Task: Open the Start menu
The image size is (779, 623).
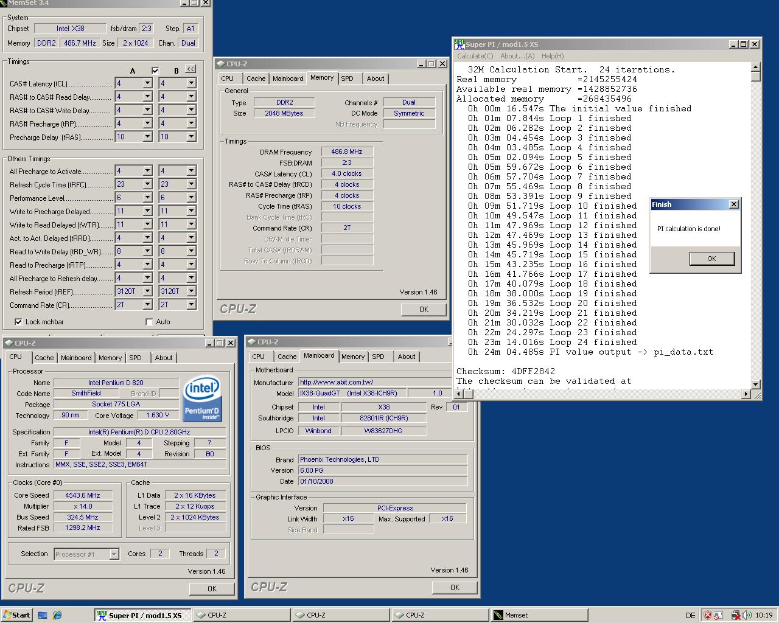Action: 16,615
